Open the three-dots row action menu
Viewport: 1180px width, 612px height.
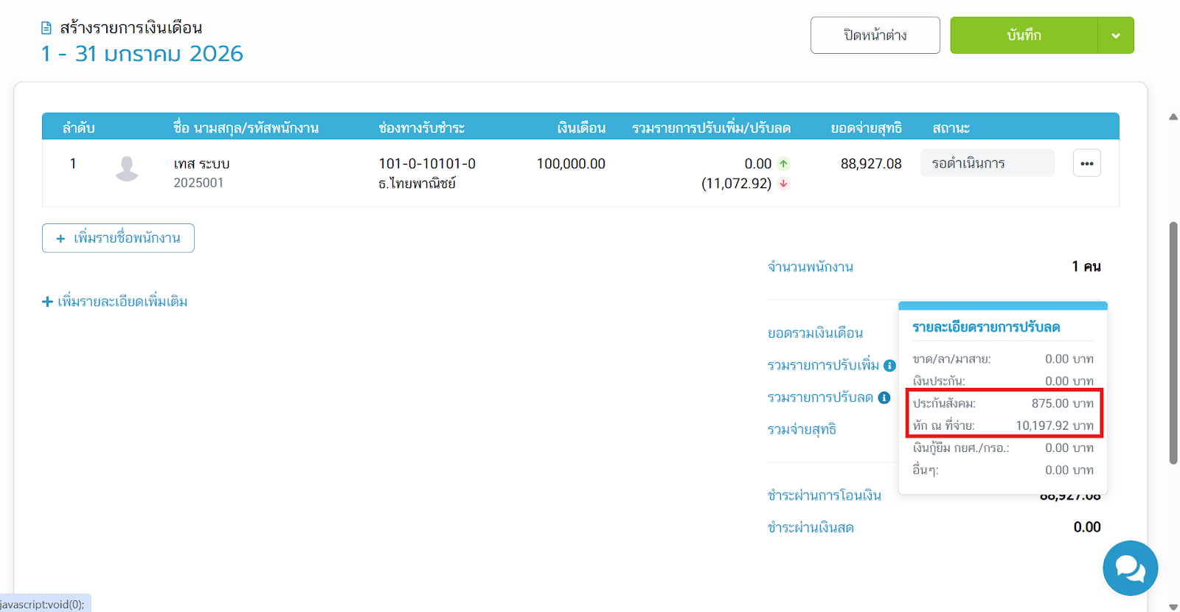pos(1086,164)
